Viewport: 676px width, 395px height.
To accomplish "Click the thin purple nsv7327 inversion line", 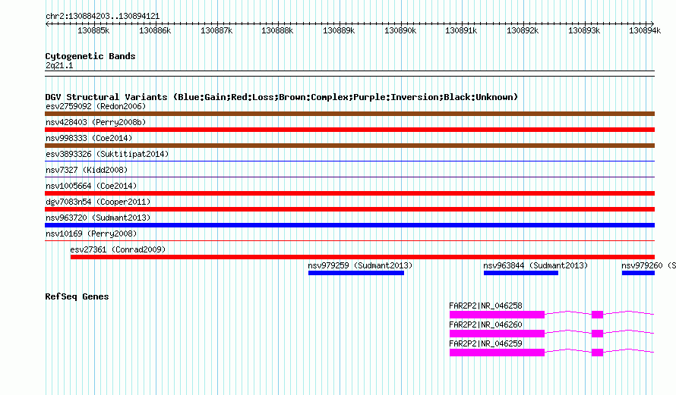I will (349, 177).
